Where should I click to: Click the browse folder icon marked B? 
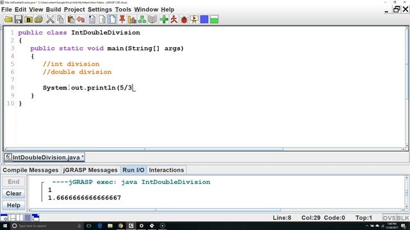(x=28, y=20)
